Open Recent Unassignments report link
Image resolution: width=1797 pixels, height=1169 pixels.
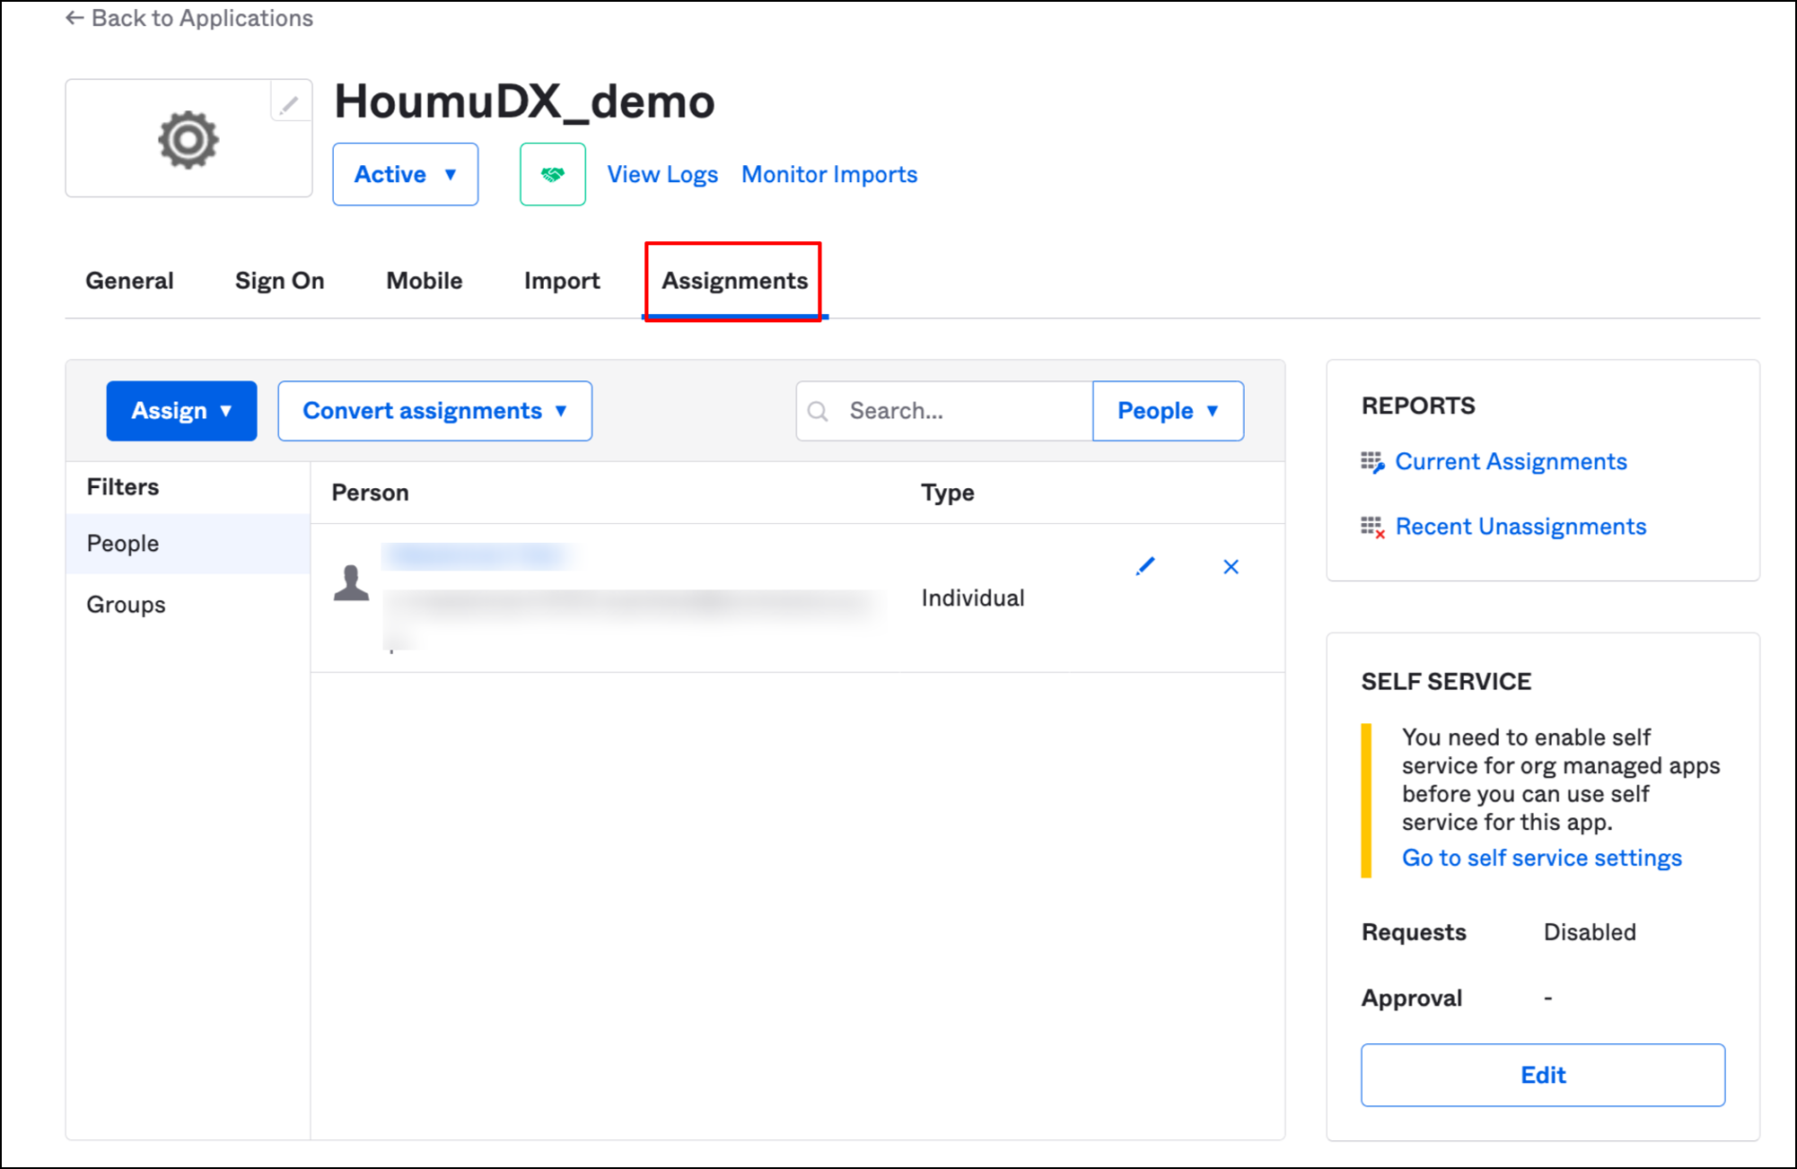(x=1521, y=527)
